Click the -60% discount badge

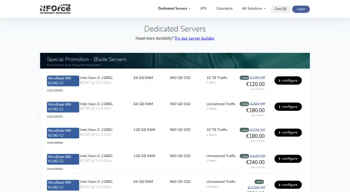[259, 182]
